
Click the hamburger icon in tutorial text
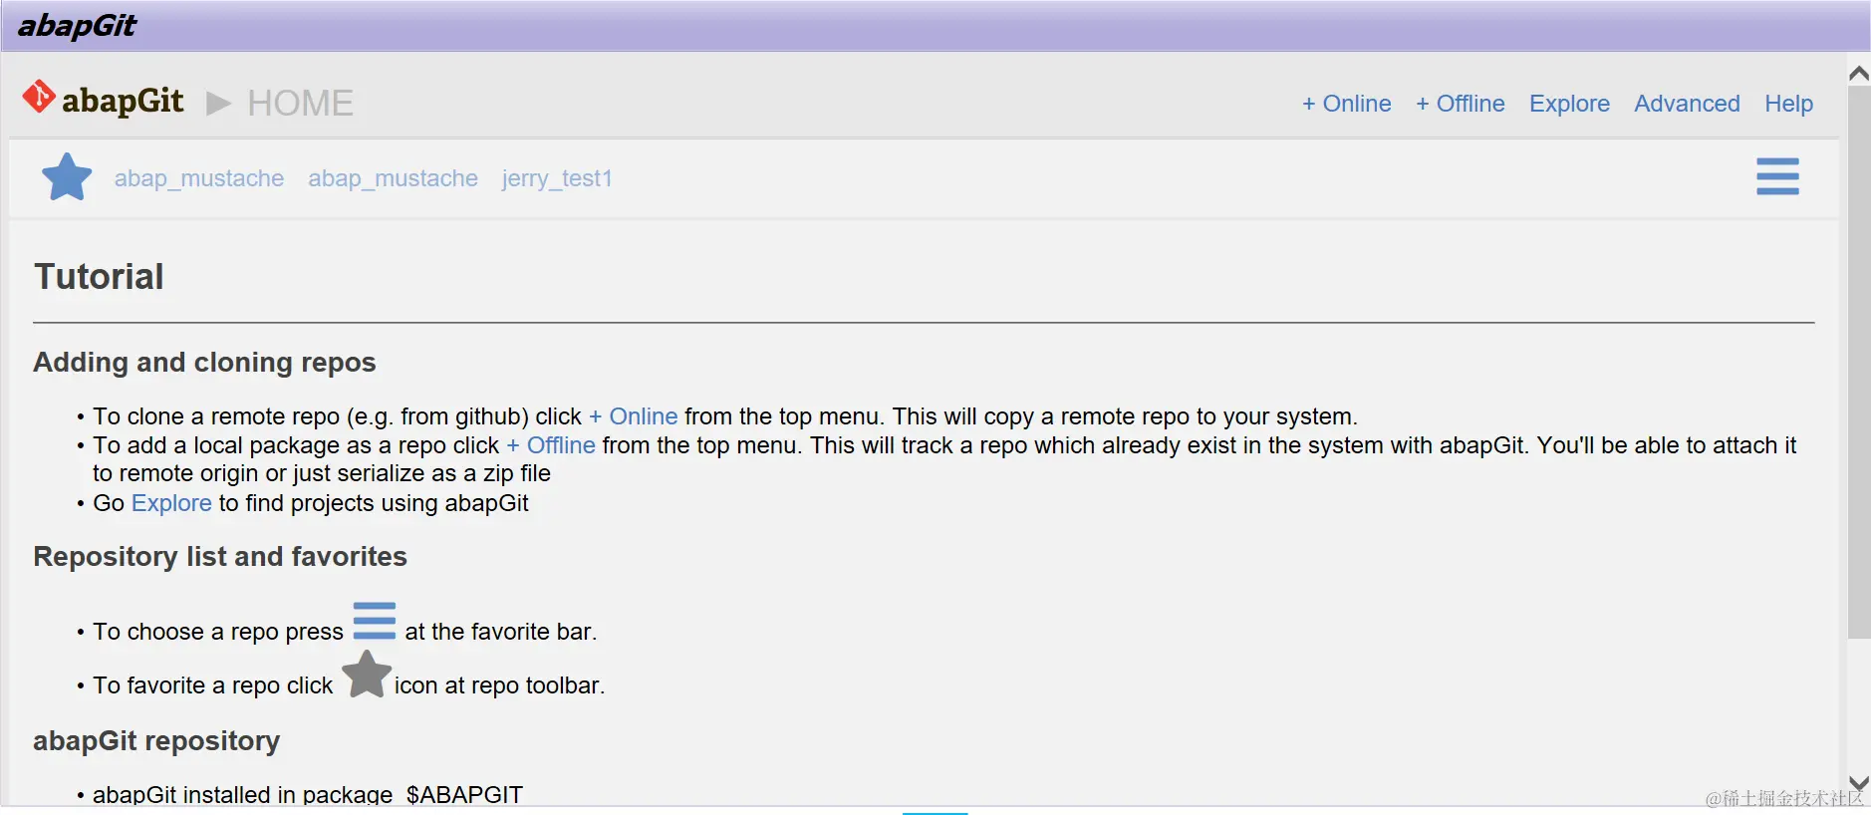pyautogui.click(x=375, y=621)
